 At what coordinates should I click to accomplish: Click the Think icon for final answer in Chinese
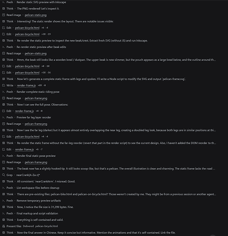(4, 233)
